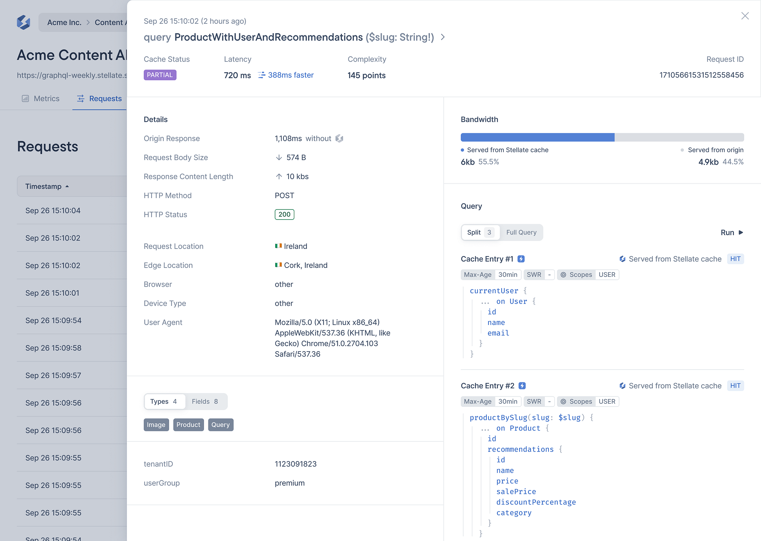The height and width of the screenshot is (541, 761).
Task: Open the Acme Inc. breadcrumb
Action: click(64, 22)
